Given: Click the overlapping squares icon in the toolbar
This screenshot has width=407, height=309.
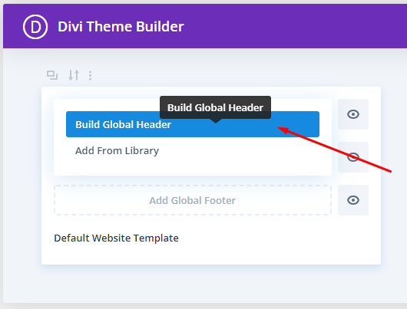Looking at the screenshot, I should point(52,75).
